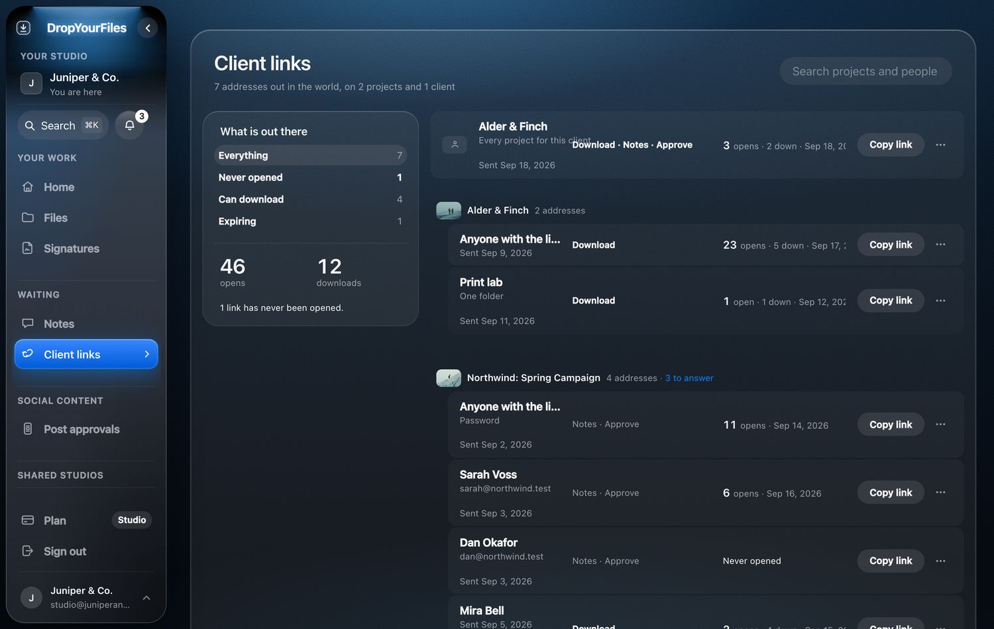Filter by Expiring links
This screenshot has height=629, width=994.
(x=310, y=221)
